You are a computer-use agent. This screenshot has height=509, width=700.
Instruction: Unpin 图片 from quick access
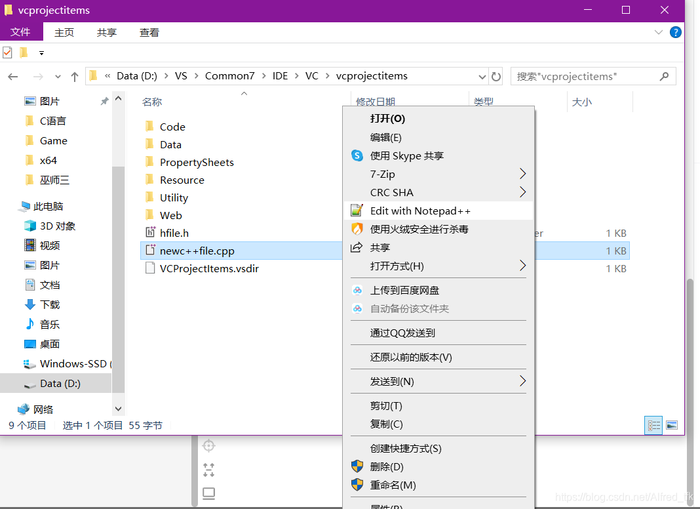[104, 101]
